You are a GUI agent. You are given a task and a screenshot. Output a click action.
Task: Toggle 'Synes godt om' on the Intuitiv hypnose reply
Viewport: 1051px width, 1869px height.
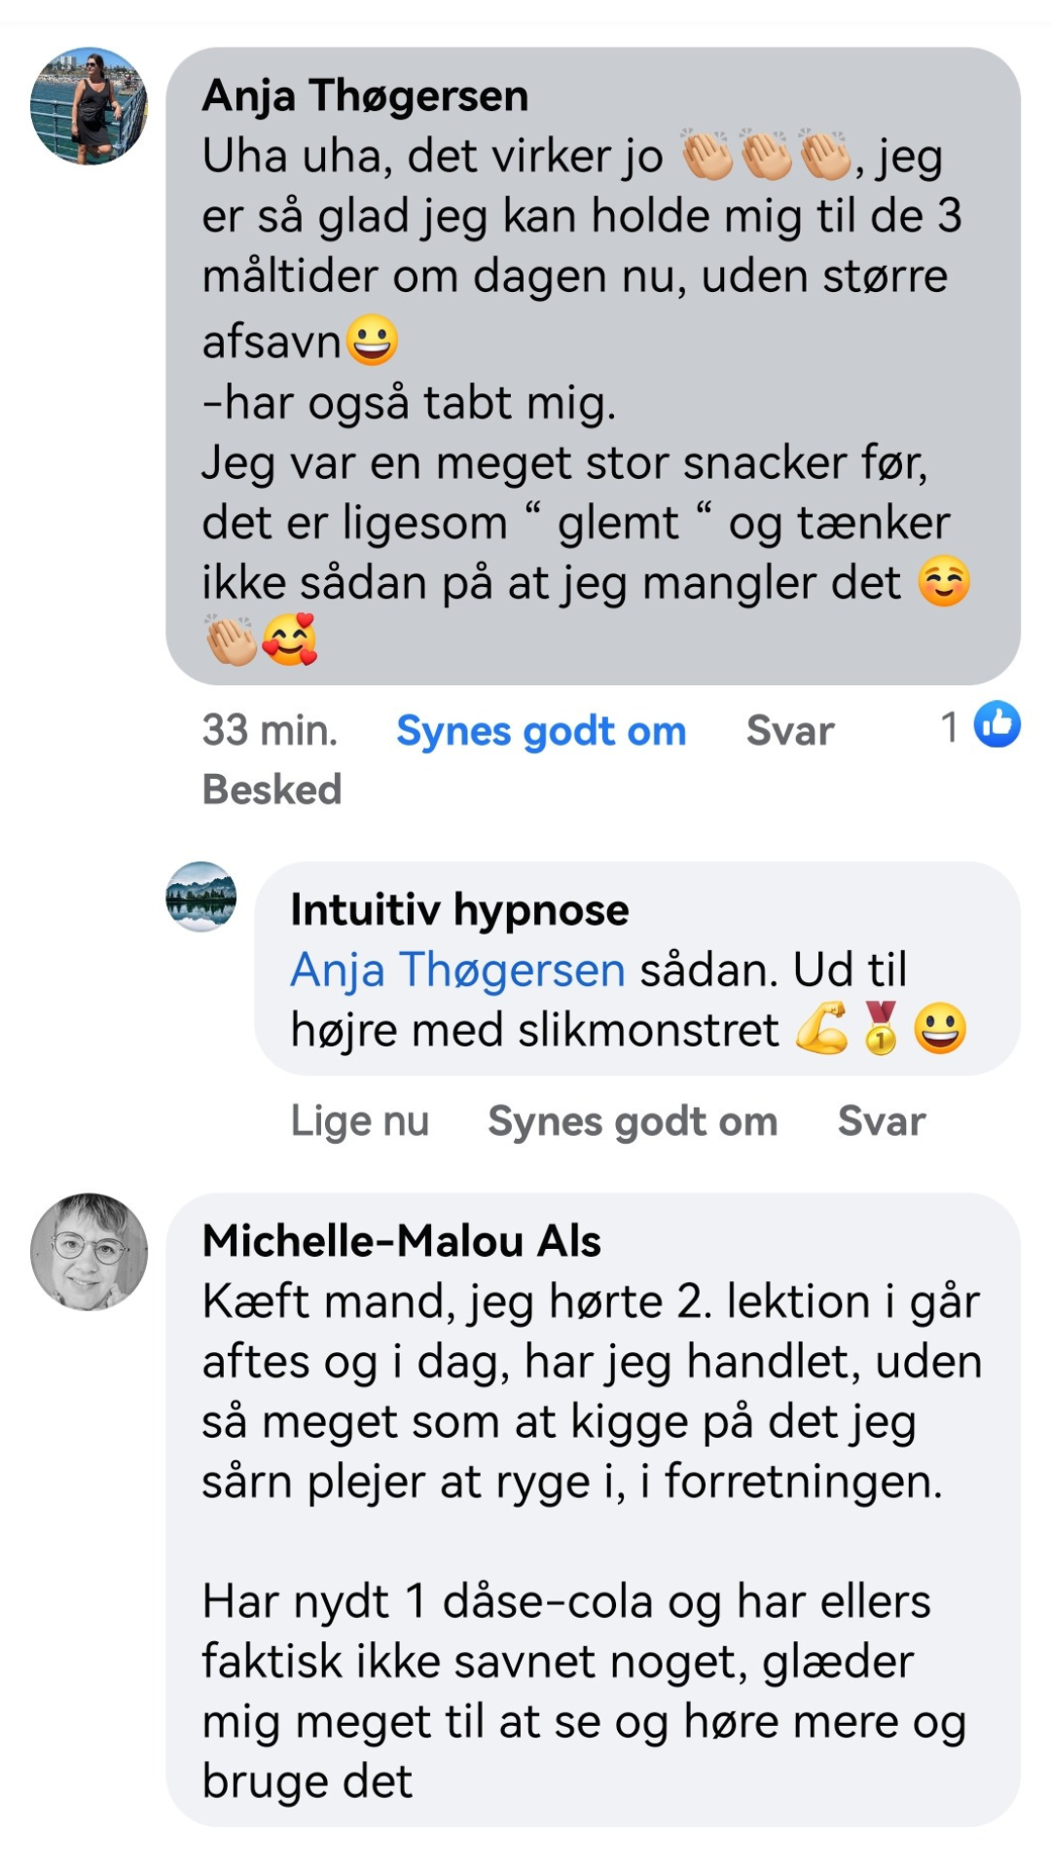coord(633,1120)
